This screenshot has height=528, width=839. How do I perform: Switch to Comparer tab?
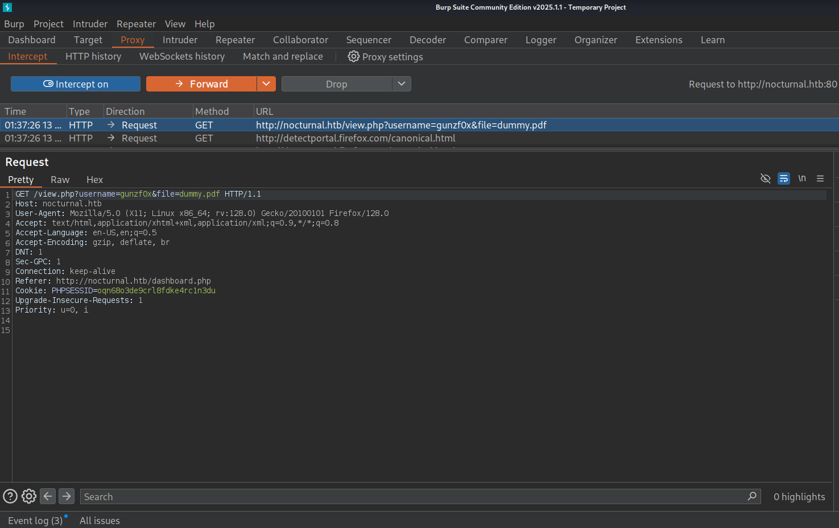[x=486, y=40]
